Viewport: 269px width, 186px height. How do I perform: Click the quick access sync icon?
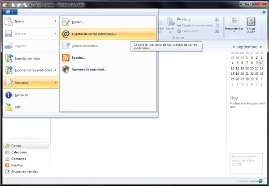[25, 5]
